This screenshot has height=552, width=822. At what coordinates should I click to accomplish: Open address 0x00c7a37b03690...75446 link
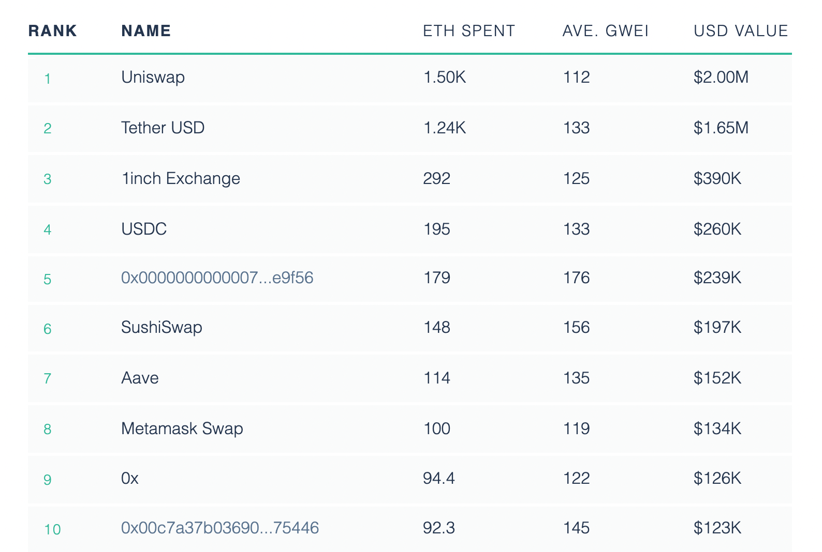pyautogui.click(x=220, y=528)
